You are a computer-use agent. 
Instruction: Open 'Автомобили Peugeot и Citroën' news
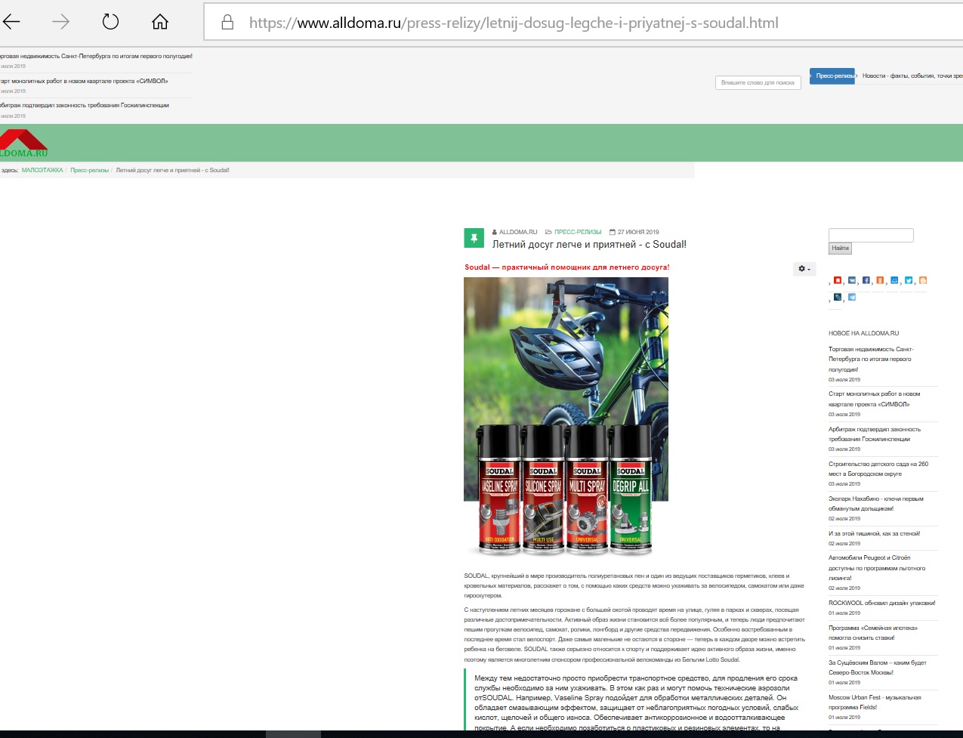click(x=877, y=568)
